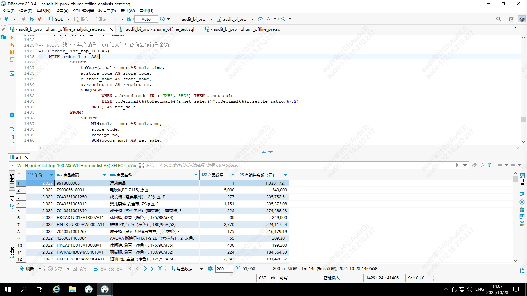Open the SQL editor dropdown arrow
527x296 pixels.
[x=69, y=19]
